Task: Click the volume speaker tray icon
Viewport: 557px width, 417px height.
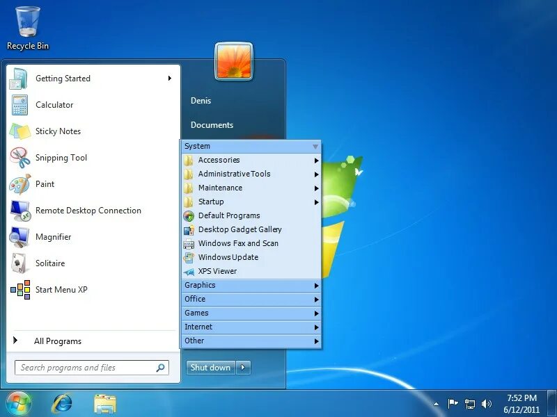Action: (486, 404)
